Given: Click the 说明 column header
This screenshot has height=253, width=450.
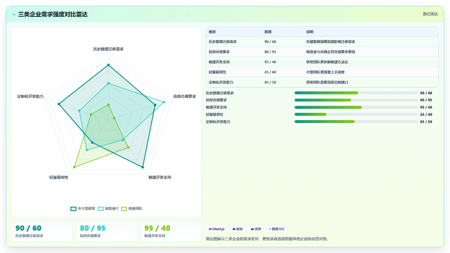Looking at the screenshot, I should pos(310,32).
